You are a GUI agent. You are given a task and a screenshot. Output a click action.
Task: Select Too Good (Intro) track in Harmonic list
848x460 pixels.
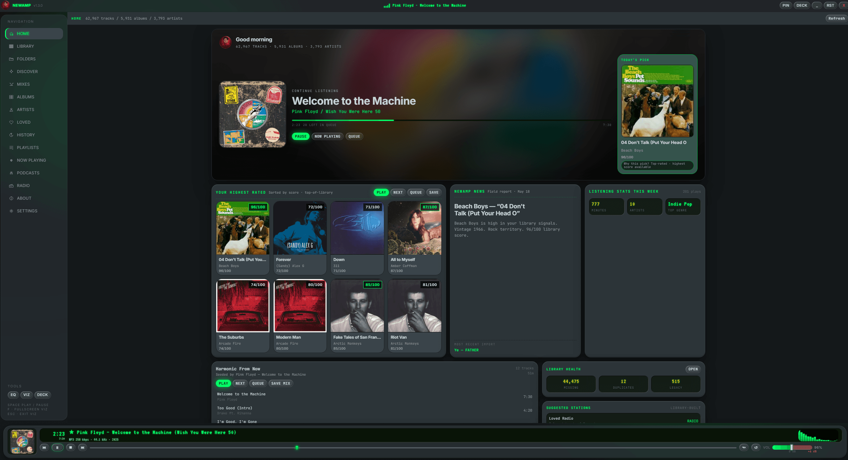(374, 410)
